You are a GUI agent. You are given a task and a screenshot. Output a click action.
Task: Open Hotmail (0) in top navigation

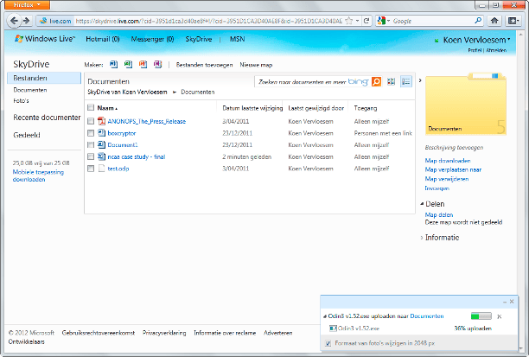click(103, 39)
